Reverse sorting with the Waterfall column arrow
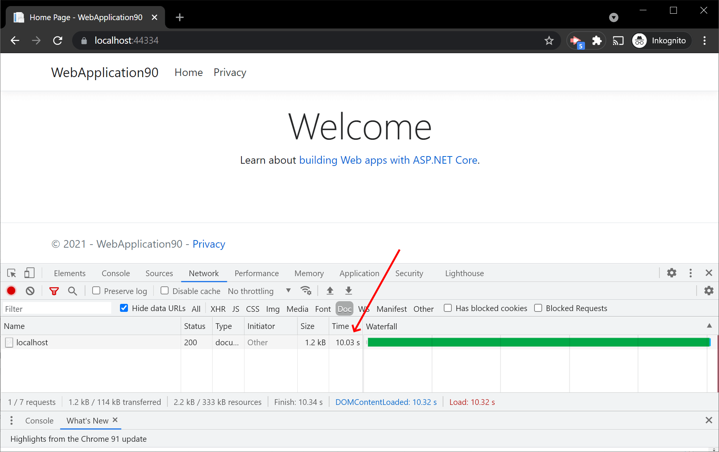This screenshot has height=452, width=719. 709,326
